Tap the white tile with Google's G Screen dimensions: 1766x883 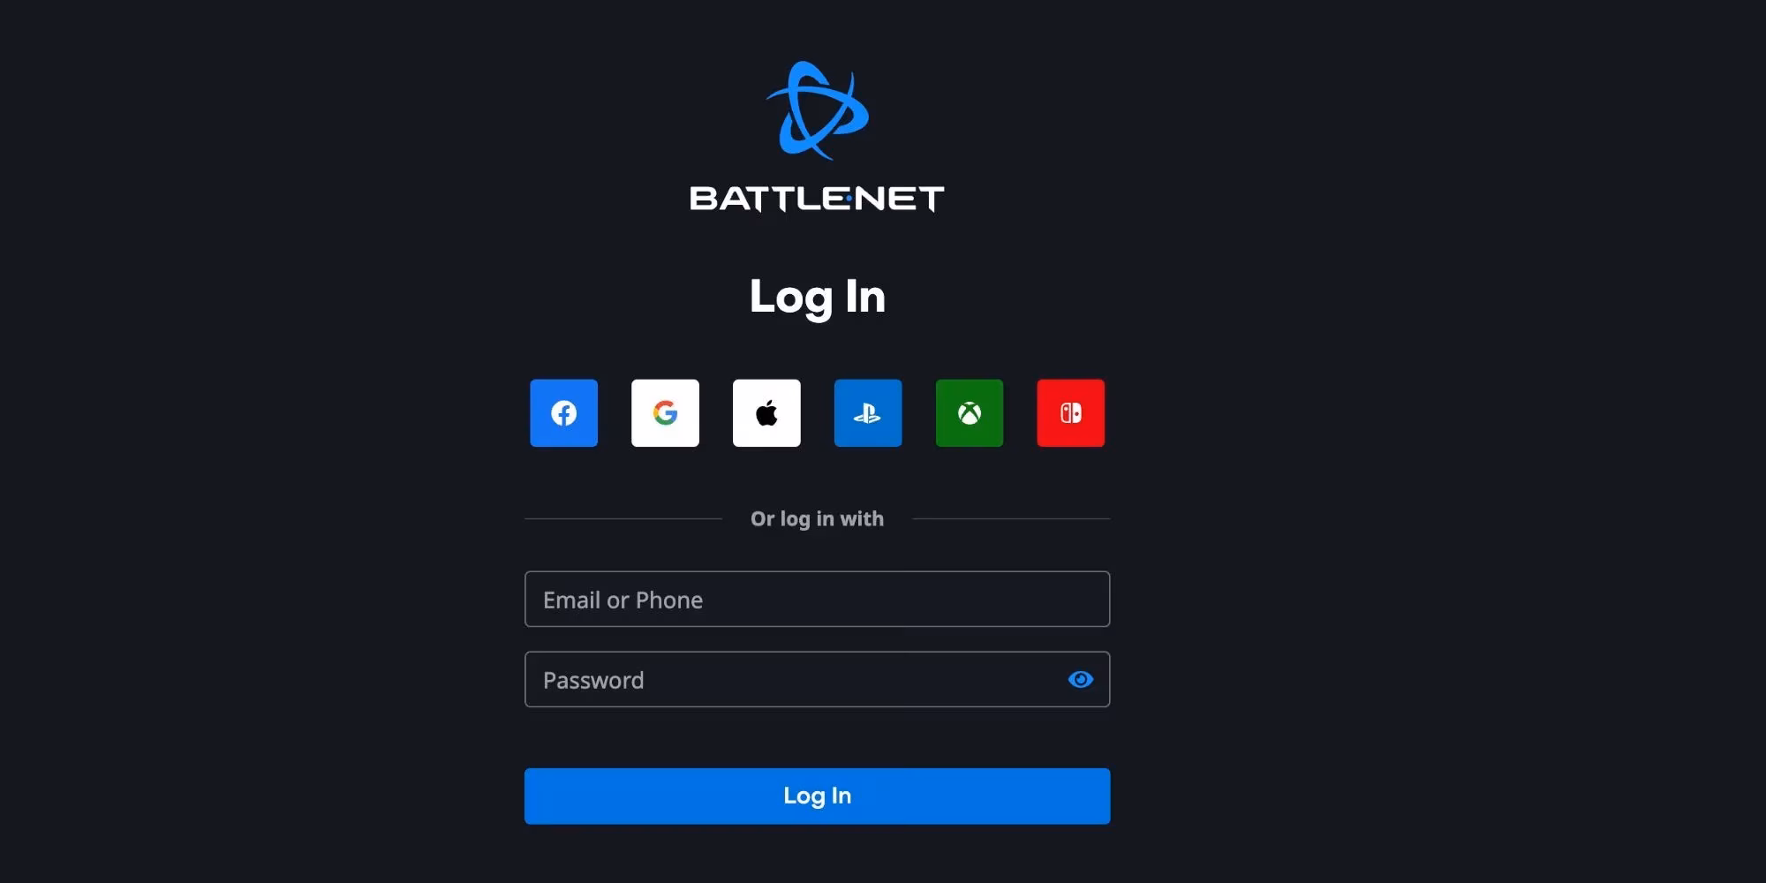pyautogui.click(x=665, y=413)
